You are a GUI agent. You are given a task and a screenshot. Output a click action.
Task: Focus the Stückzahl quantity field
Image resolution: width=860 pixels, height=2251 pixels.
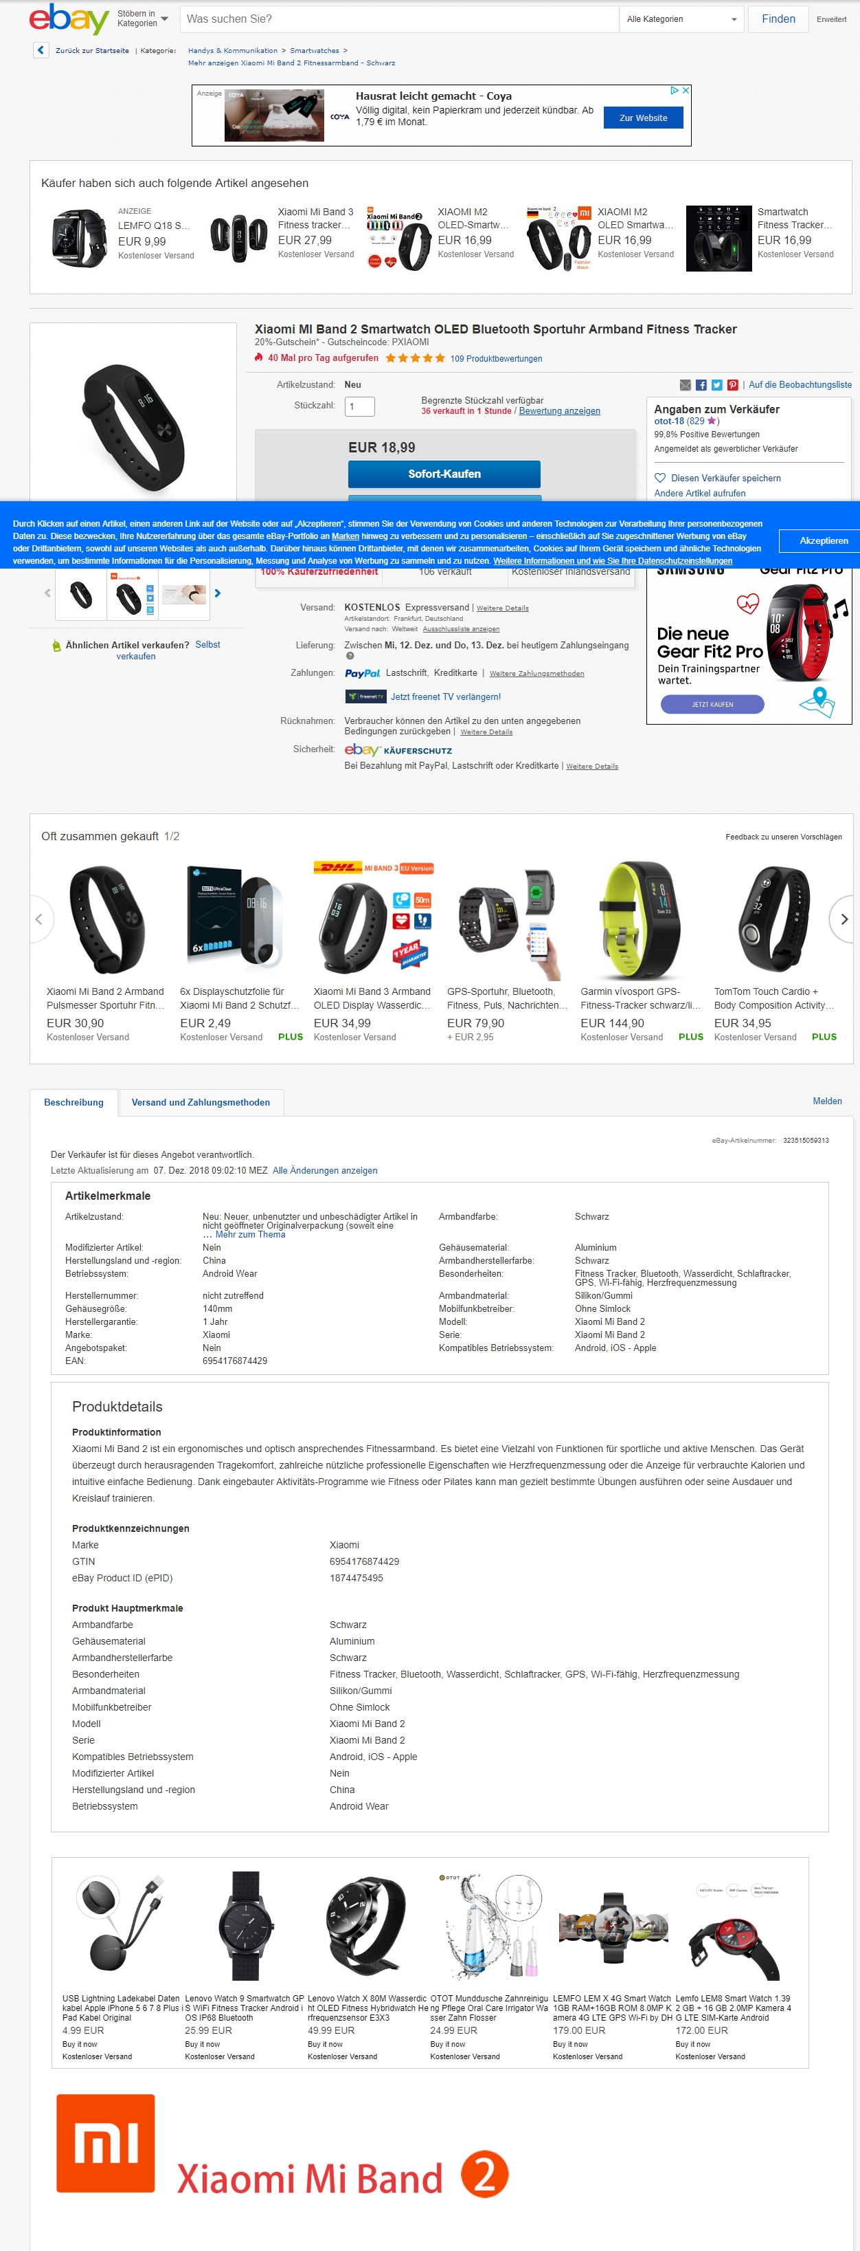click(x=360, y=406)
